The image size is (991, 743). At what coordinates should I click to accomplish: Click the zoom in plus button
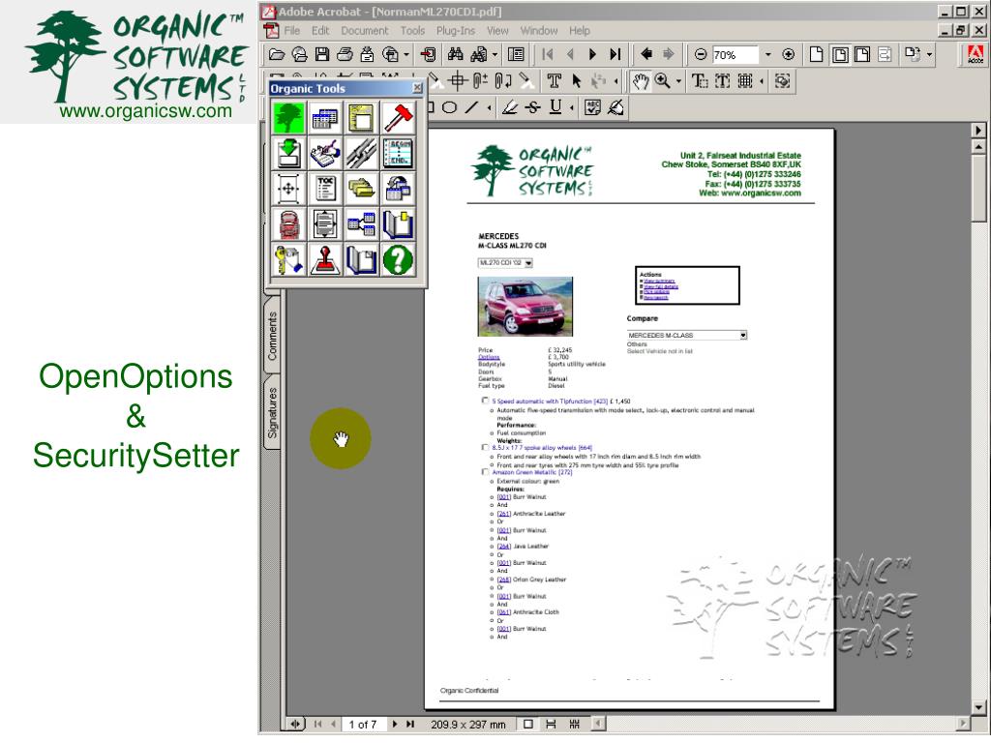(788, 55)
